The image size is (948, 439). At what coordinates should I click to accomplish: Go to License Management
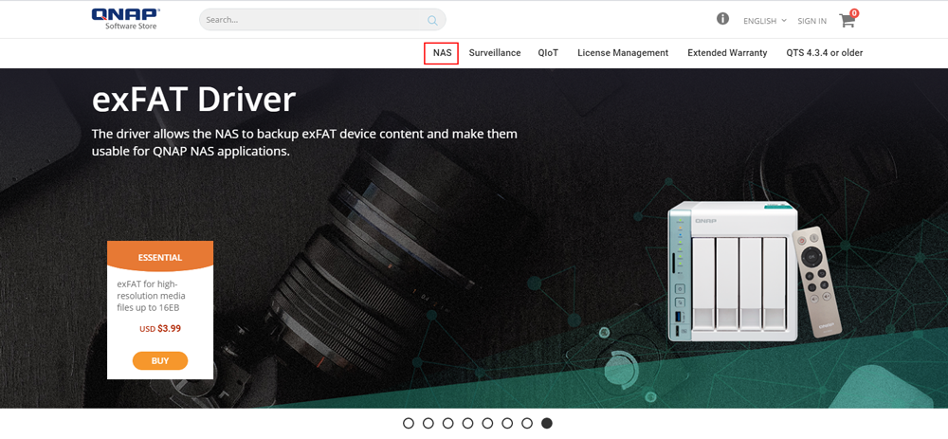tap(623, 53)
